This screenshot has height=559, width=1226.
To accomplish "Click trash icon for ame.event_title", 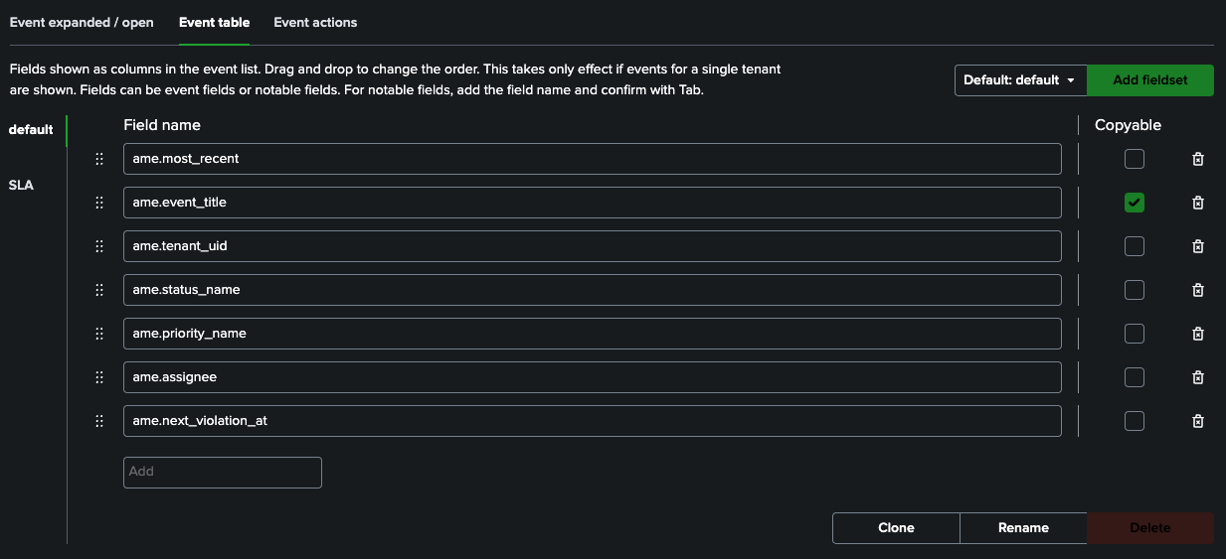I will coord(1198,203).
